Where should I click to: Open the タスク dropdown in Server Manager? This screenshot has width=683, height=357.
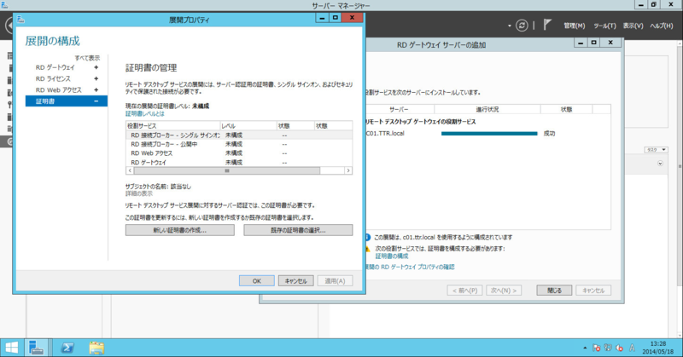click(x=656, y=150)
